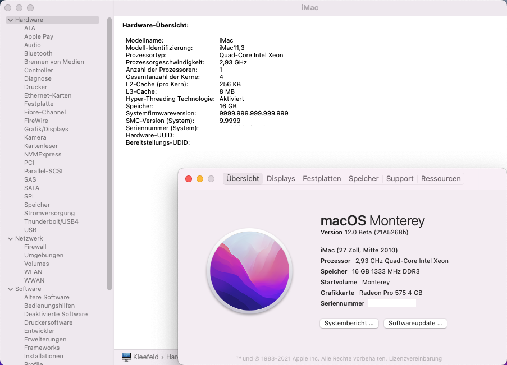This screenshot has height=365, width=507.
Task: Select Diagnose in the sidebar
Action: click(x=38, y=78)
